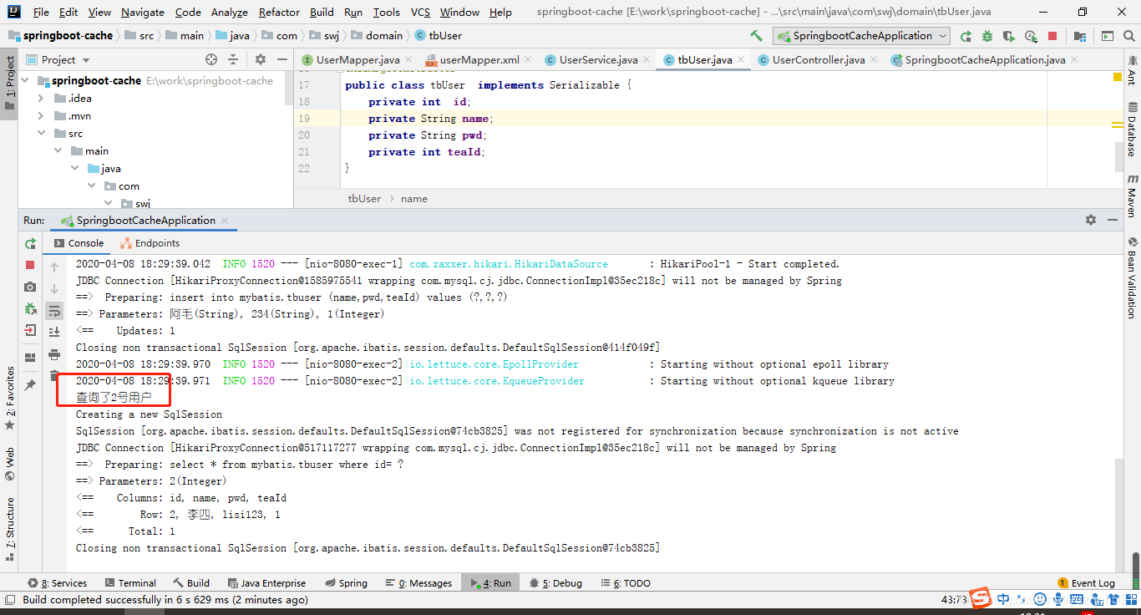Click the microphone icon in IME bar

1059,599
